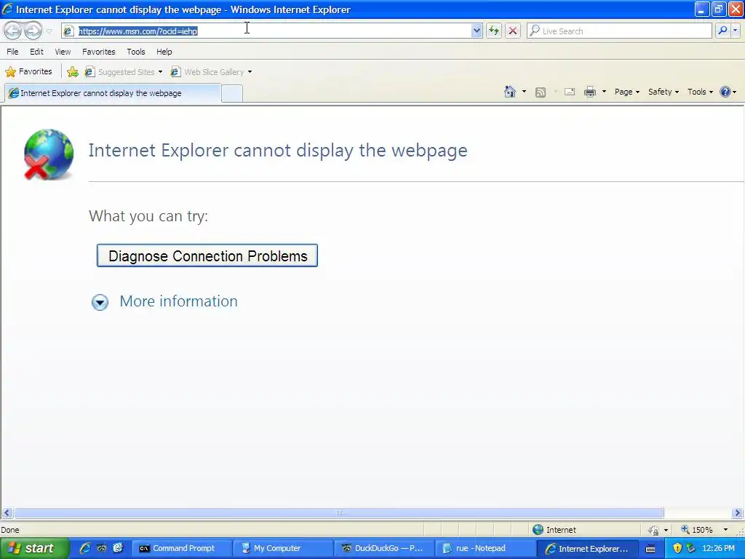Viewport: 745px width, 559px height.
Task: Switch to DuckDuckGo taskbar button
Action: (384, 548)
